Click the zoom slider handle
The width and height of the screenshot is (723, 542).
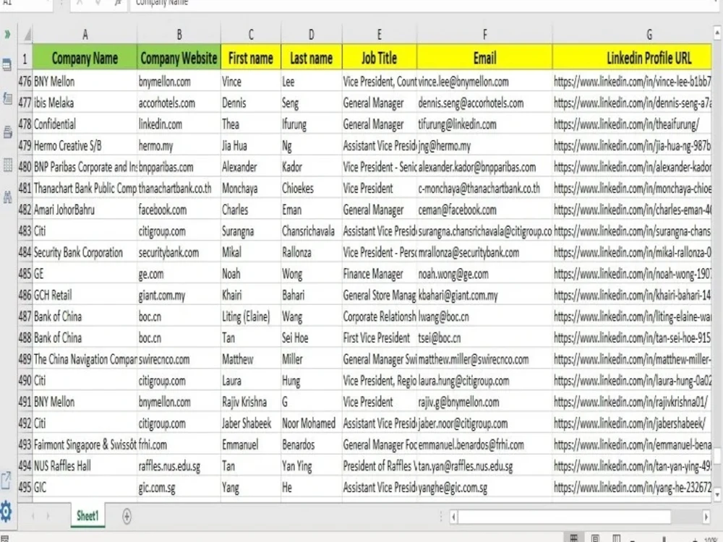pyautogui.click(x=664, y=539)
